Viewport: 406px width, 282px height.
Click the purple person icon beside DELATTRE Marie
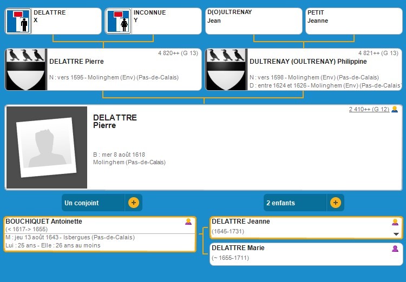[395, 248]
